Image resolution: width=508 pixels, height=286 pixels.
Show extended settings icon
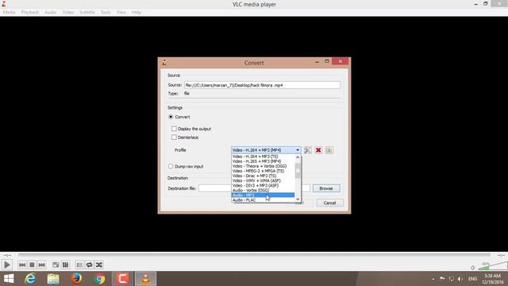tap(65, 265)
